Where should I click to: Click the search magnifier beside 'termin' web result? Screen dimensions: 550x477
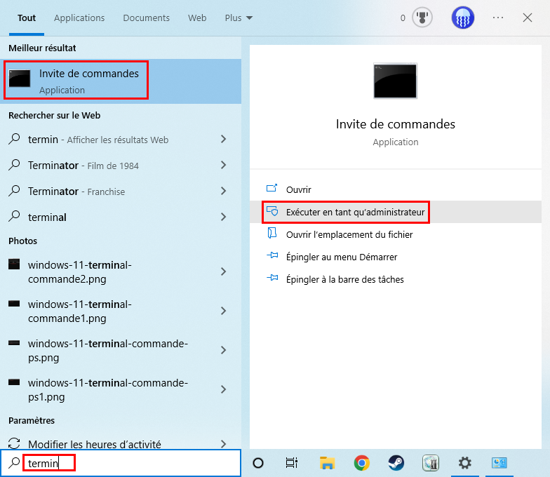(x=14, y=139)
